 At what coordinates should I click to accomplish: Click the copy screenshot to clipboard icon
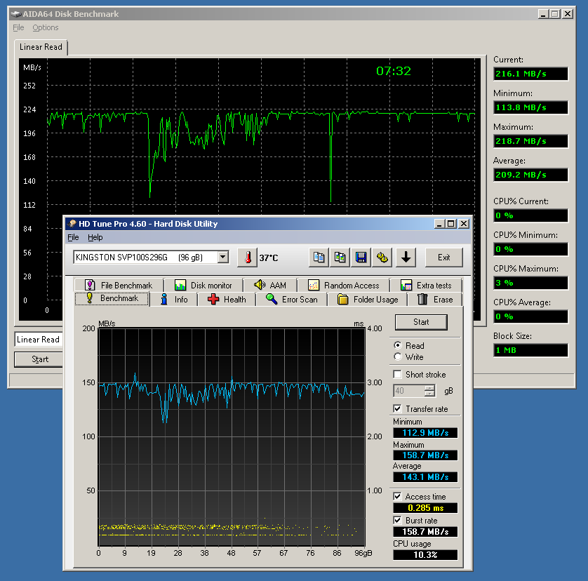340,258
